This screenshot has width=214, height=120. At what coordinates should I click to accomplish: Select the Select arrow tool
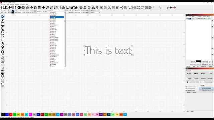(x=3, y=17)
